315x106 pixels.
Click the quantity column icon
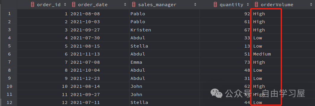(215, 5)
